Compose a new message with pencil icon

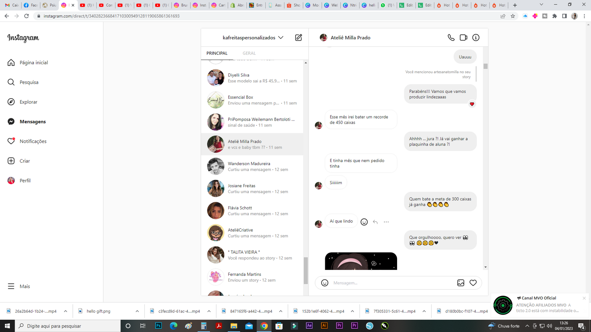pyautogui.click(x=298, y=38)
